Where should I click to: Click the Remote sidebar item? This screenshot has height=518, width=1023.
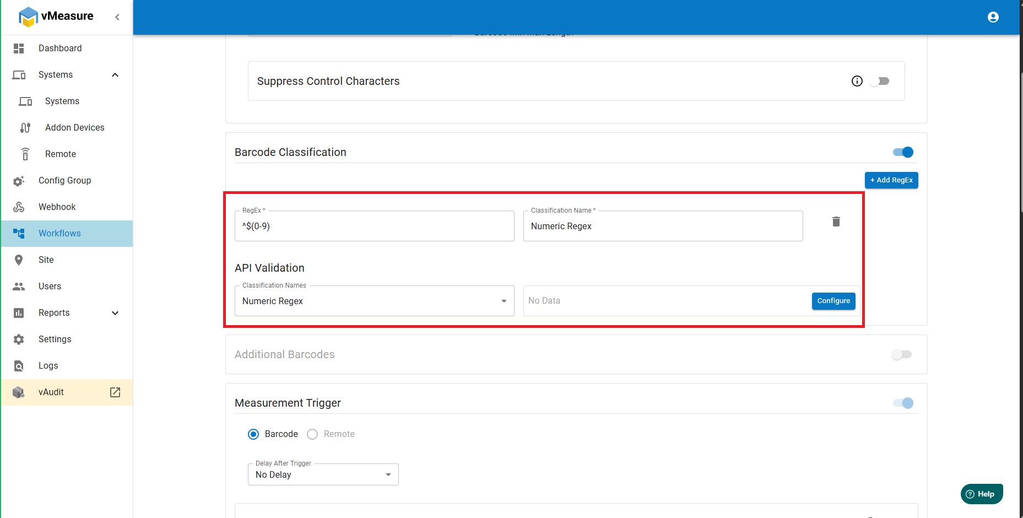click(x=67, y=154)
